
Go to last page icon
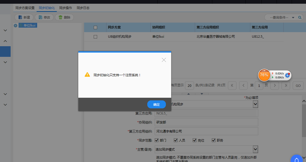tap(286, 86)
